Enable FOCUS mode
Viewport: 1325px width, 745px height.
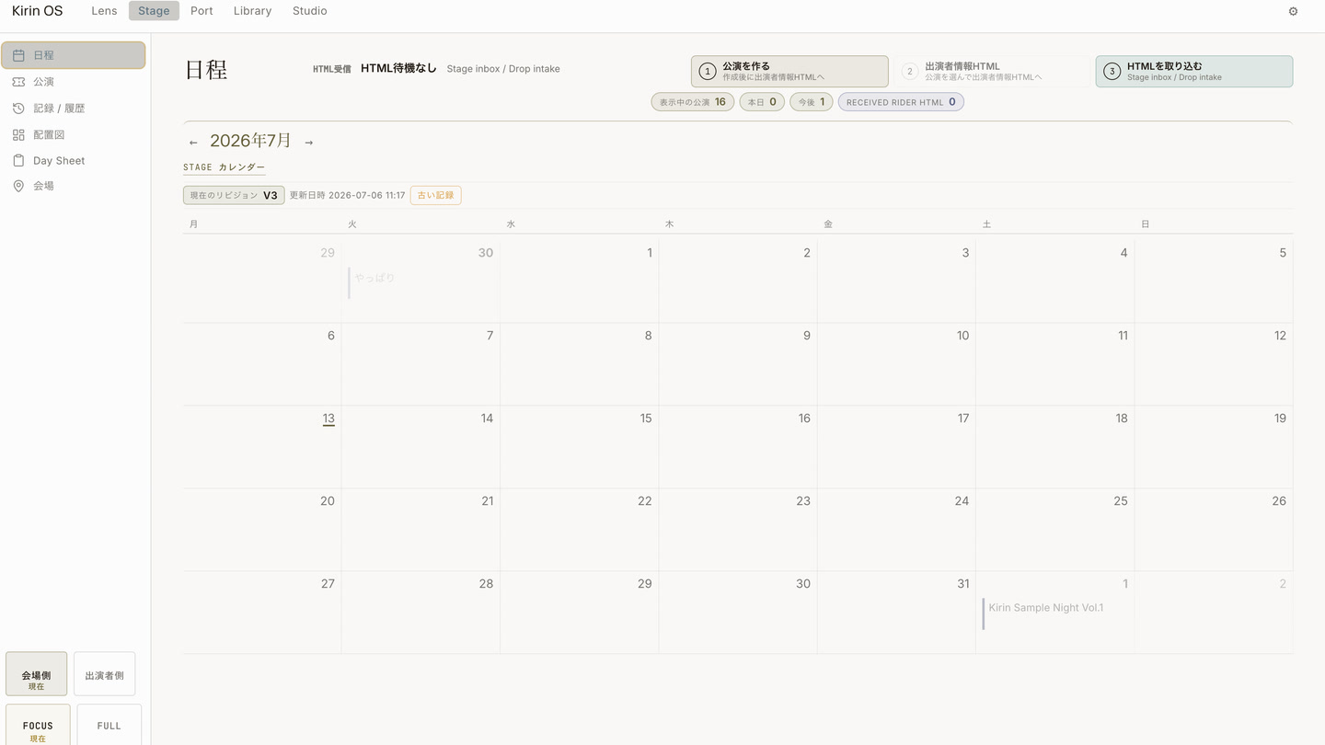click(38, 726)
